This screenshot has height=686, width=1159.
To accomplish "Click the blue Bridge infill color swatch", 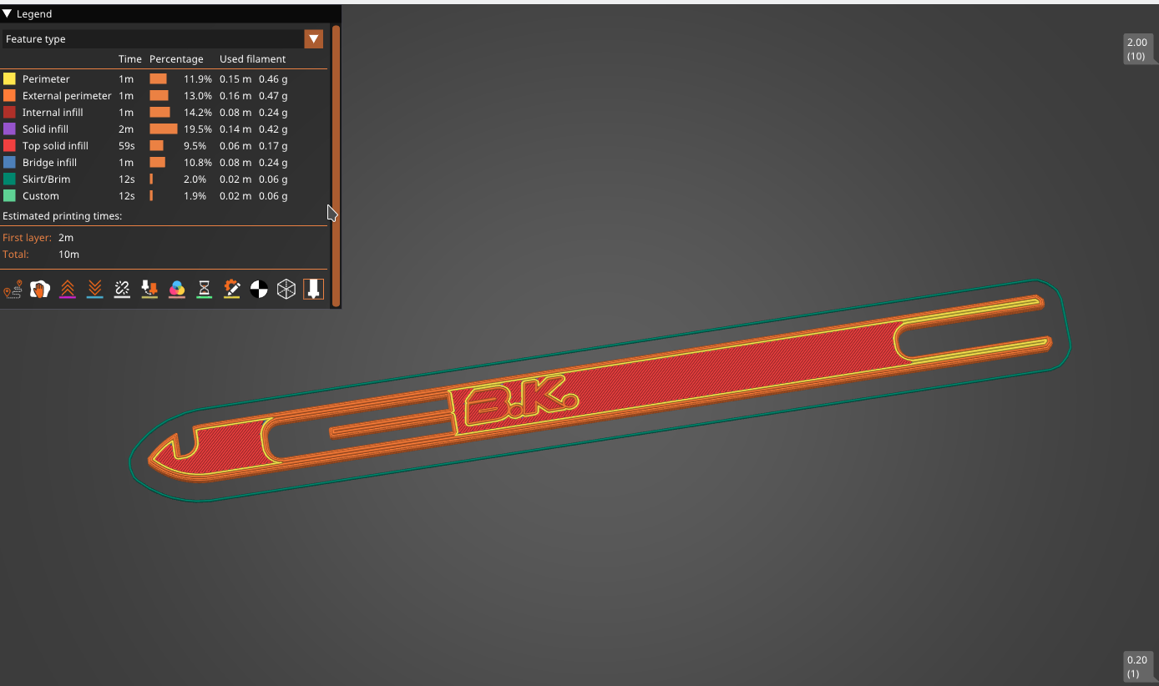I will [9, 163].
